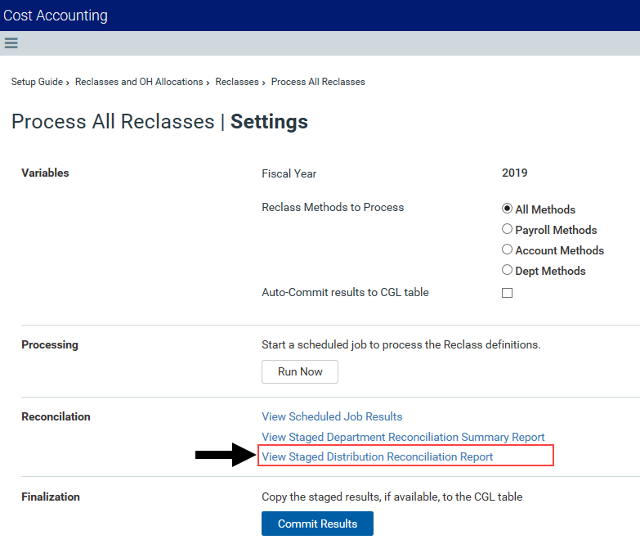Enable Auto-Commit results to CGL table checkbox

(507, 293)
